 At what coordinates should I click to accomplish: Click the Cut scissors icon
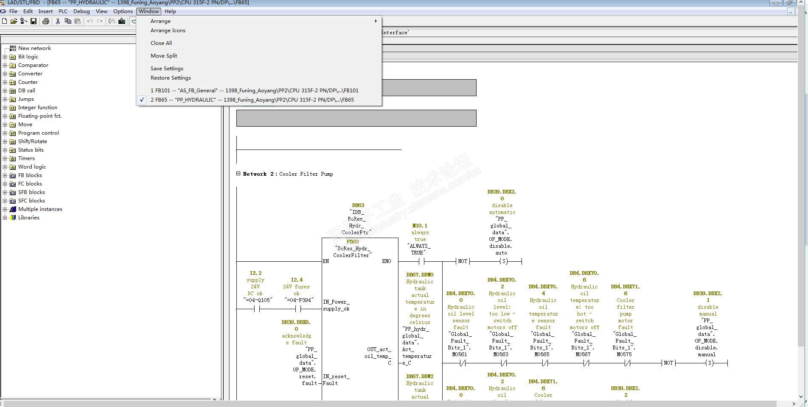58,21
